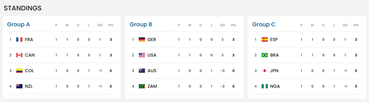The height and width of the screenshot is (102, 369).
Task: Select the BRA team name
Action: coord(274,55)
